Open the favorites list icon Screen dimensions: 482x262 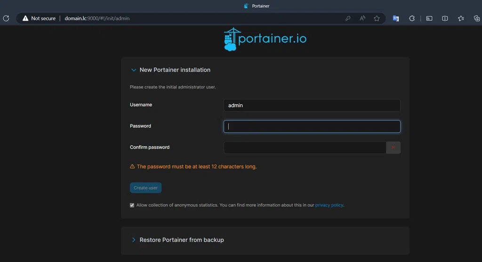point(461,18)
